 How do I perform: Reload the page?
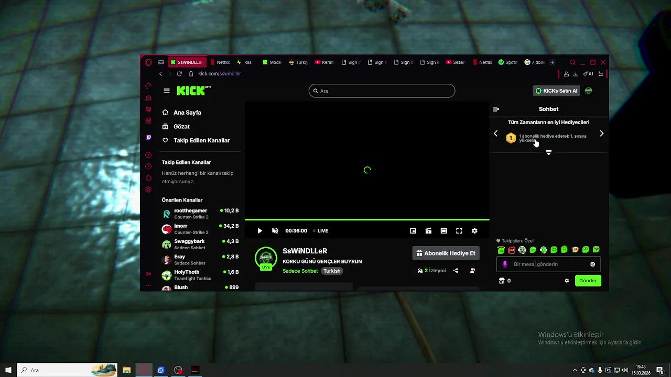[x=179, y=74]
